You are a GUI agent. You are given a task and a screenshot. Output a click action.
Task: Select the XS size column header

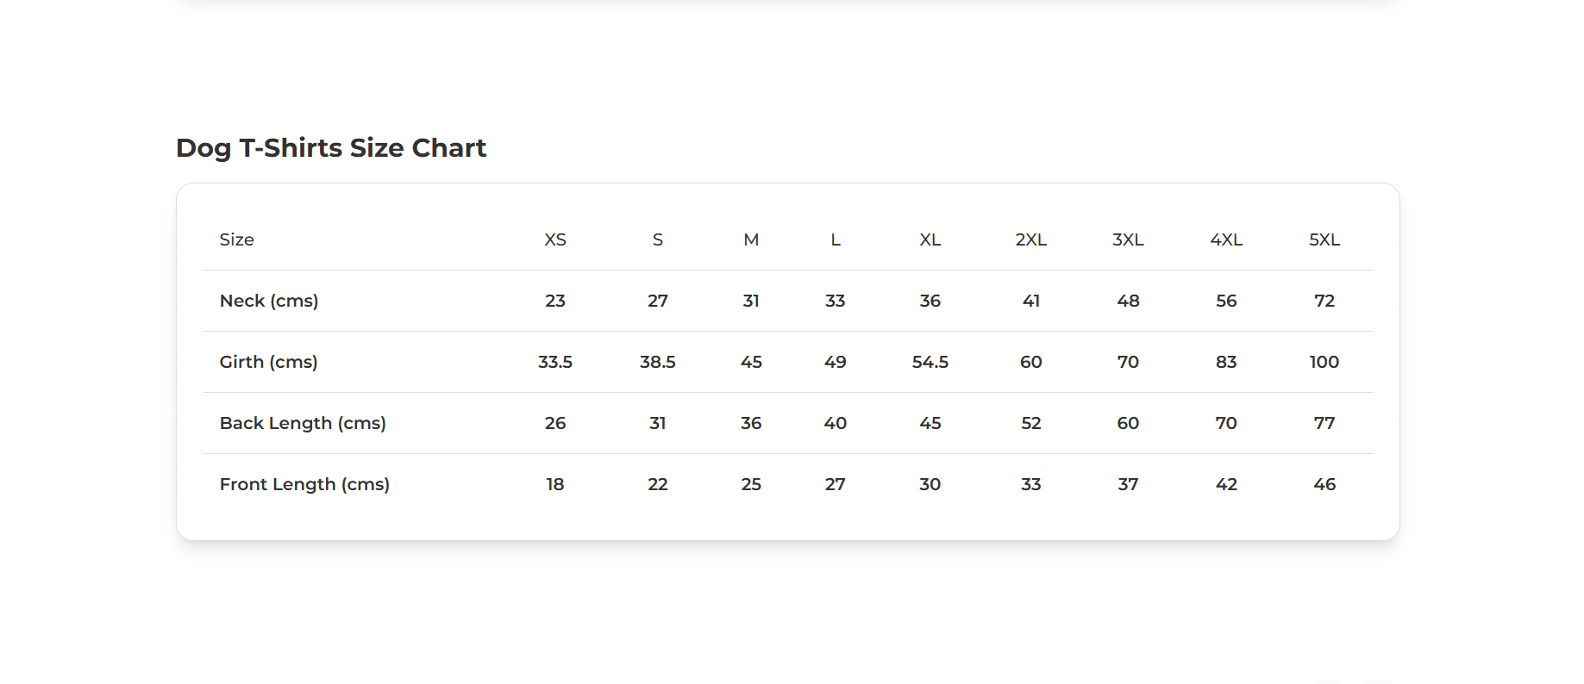pyautogui.click(x=555, y=239)
